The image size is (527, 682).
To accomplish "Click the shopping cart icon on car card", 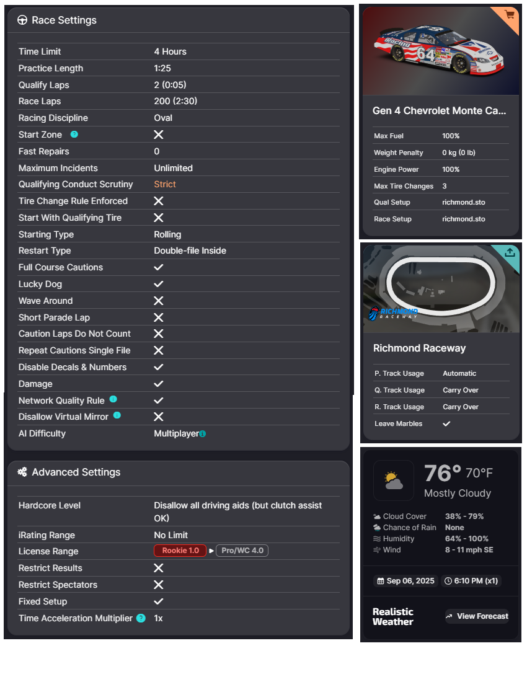I will pos(510,14).
